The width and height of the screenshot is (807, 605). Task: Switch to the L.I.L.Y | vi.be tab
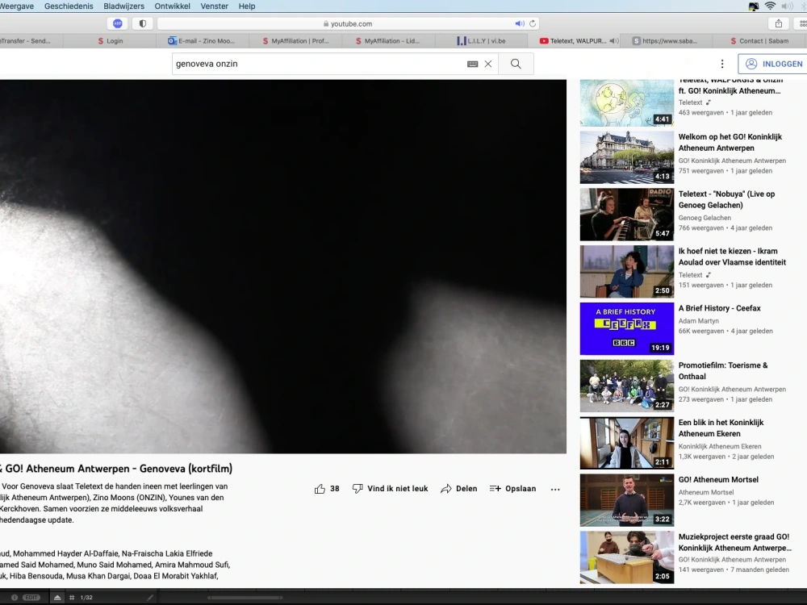tap(481, 40)
